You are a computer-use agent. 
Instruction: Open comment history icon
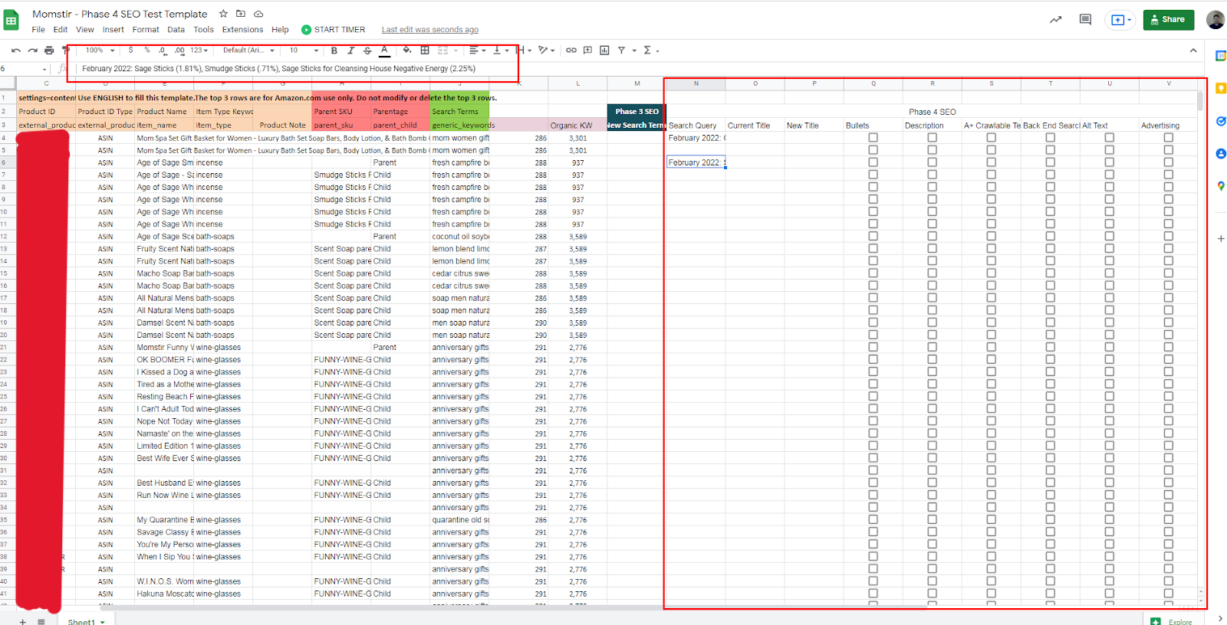1085,20
